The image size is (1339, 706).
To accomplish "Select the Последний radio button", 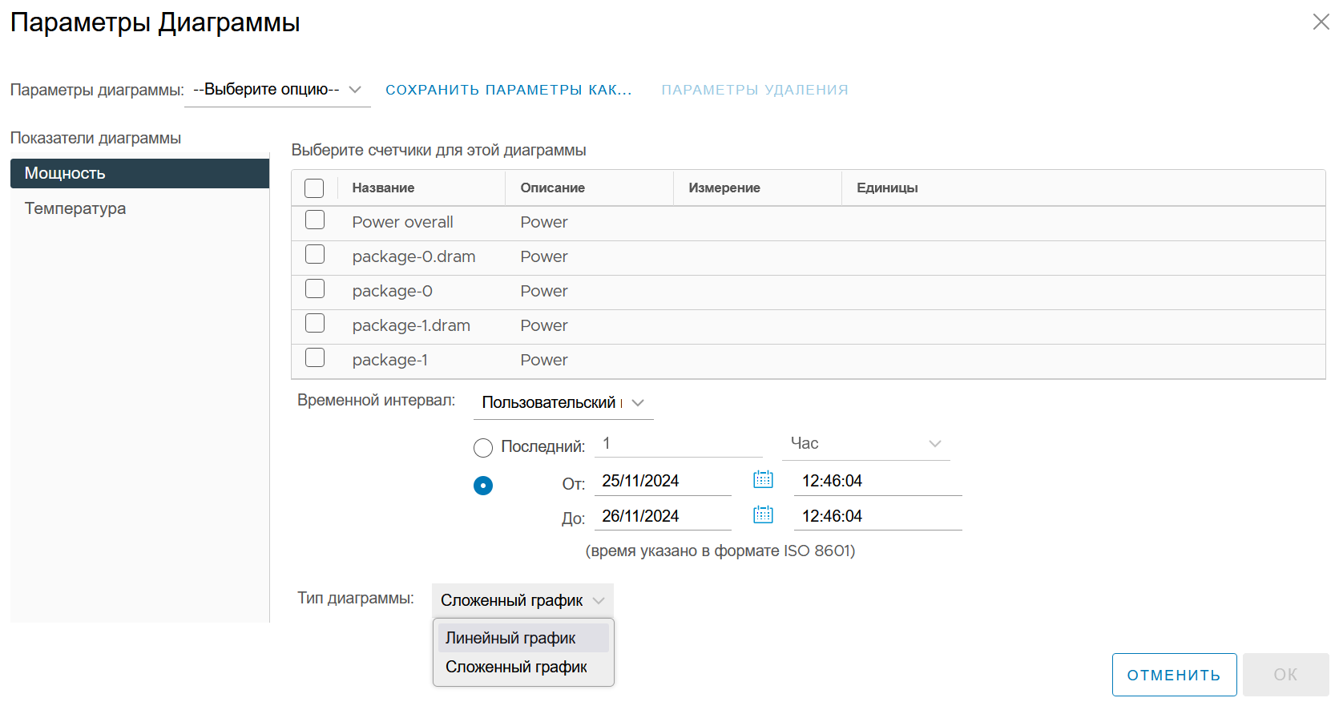I will point(483,448).
